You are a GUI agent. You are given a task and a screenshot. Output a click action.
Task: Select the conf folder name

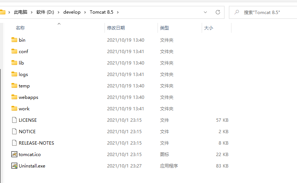click(23, 51)
